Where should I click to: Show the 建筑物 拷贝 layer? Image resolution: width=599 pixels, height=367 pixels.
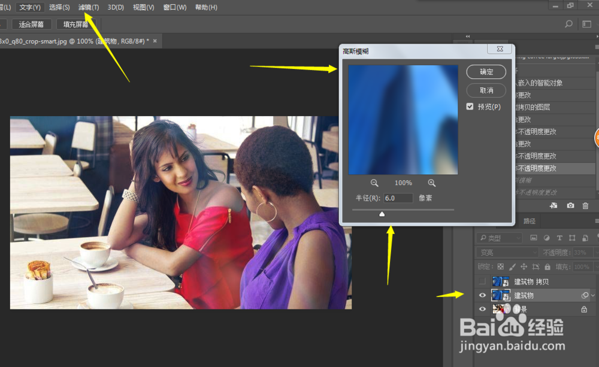click(x=482, y=281)
